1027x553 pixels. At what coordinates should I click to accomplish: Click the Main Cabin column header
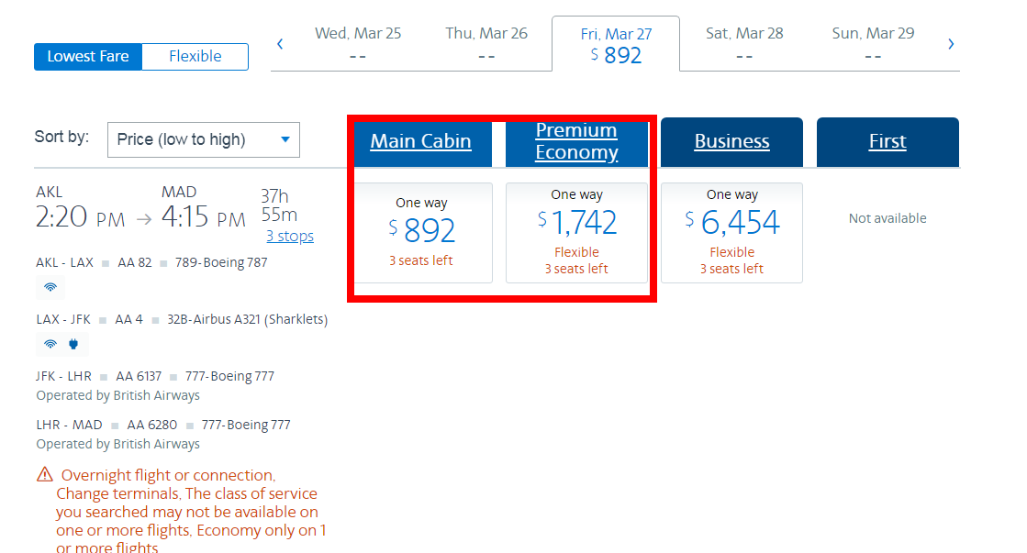[x=420, y=141]
